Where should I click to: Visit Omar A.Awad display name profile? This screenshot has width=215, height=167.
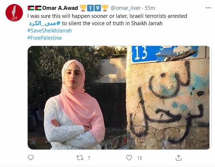click(60, 8)
